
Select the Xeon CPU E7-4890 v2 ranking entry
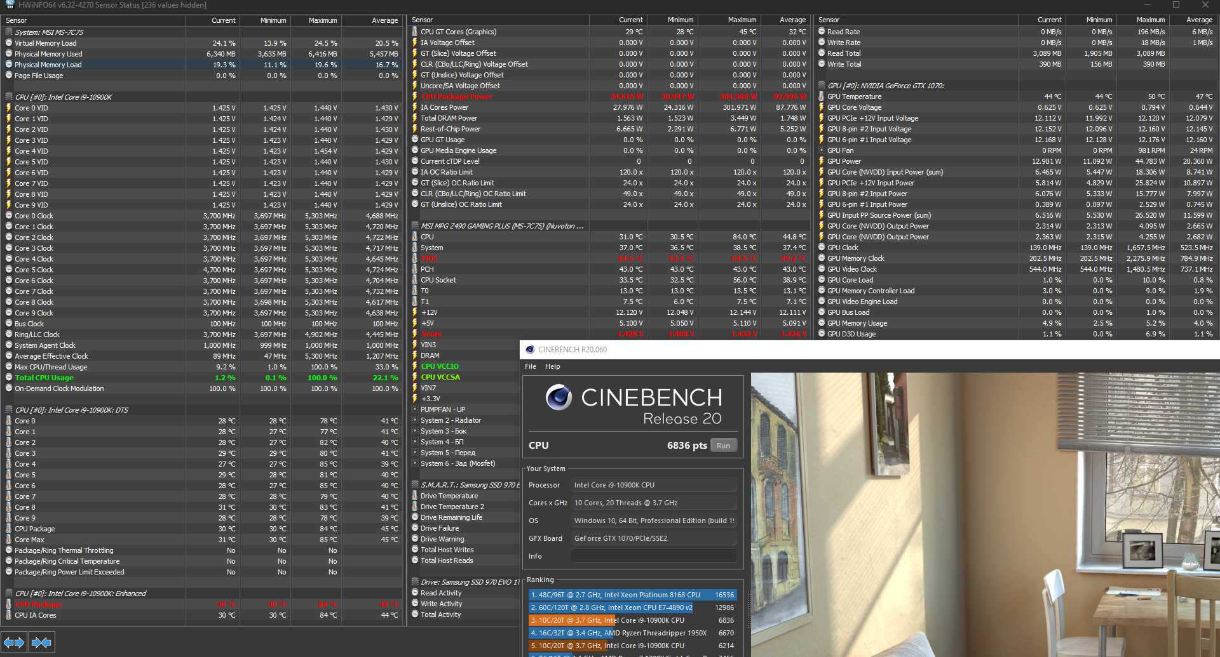(x=633, y=607)
